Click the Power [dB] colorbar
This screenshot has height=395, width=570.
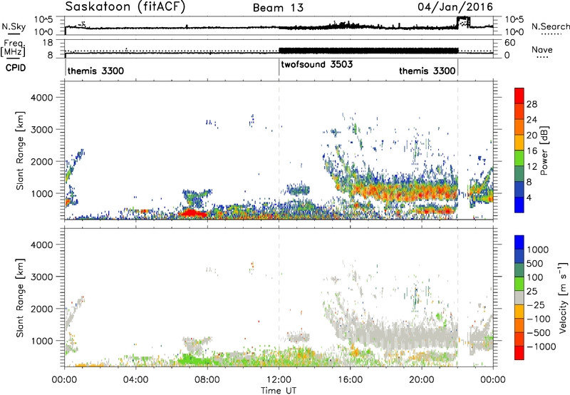point(519,150)
